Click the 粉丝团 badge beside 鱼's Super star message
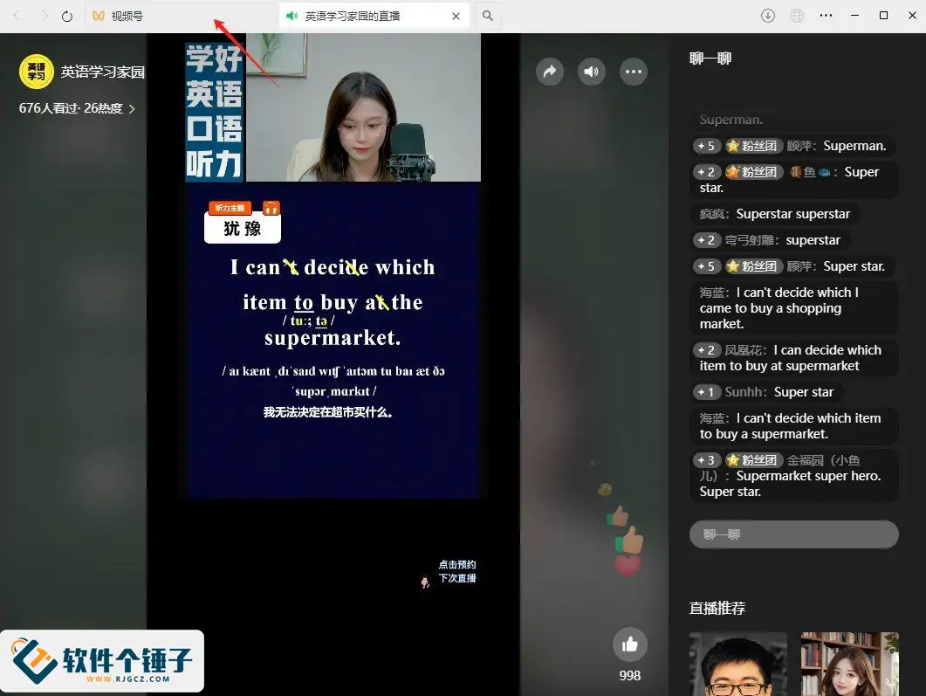The width and height of the screenshot is (926, 696). pyautogui.click(x=754, y=172)
